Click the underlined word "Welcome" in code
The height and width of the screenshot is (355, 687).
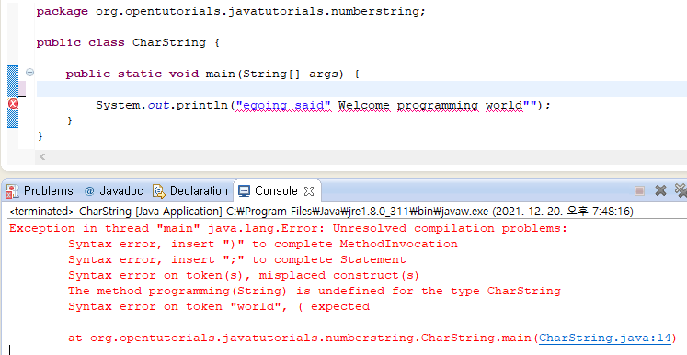pos(363,105)
